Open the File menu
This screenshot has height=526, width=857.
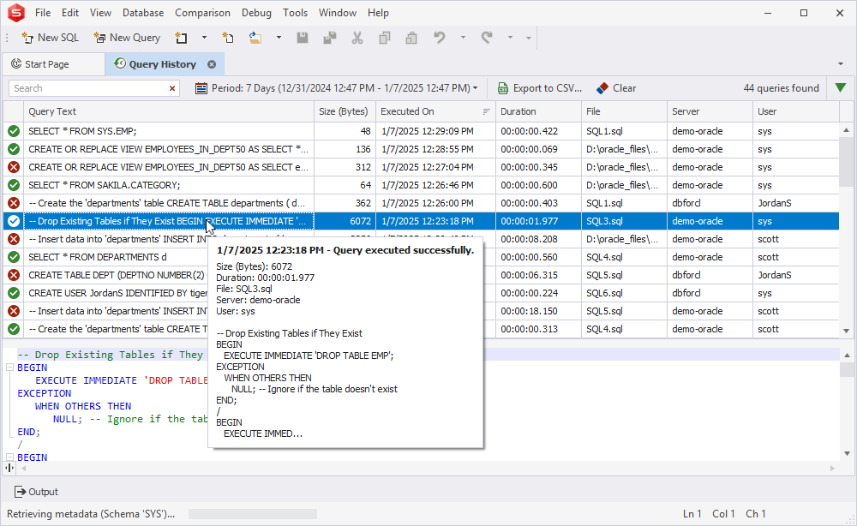43,13
